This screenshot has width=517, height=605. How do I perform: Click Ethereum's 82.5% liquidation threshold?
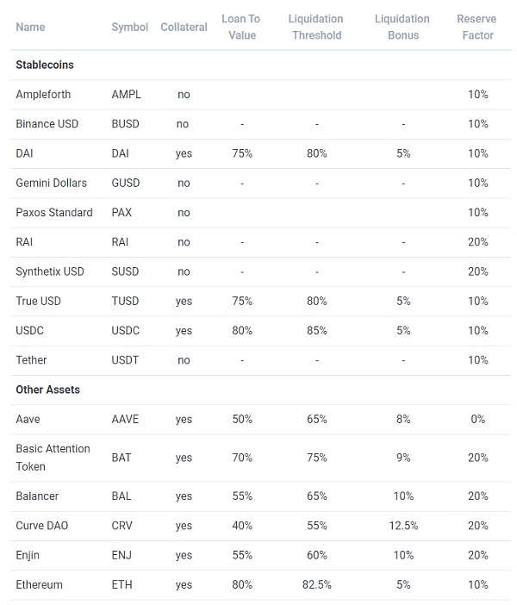(x=316, y=584)
